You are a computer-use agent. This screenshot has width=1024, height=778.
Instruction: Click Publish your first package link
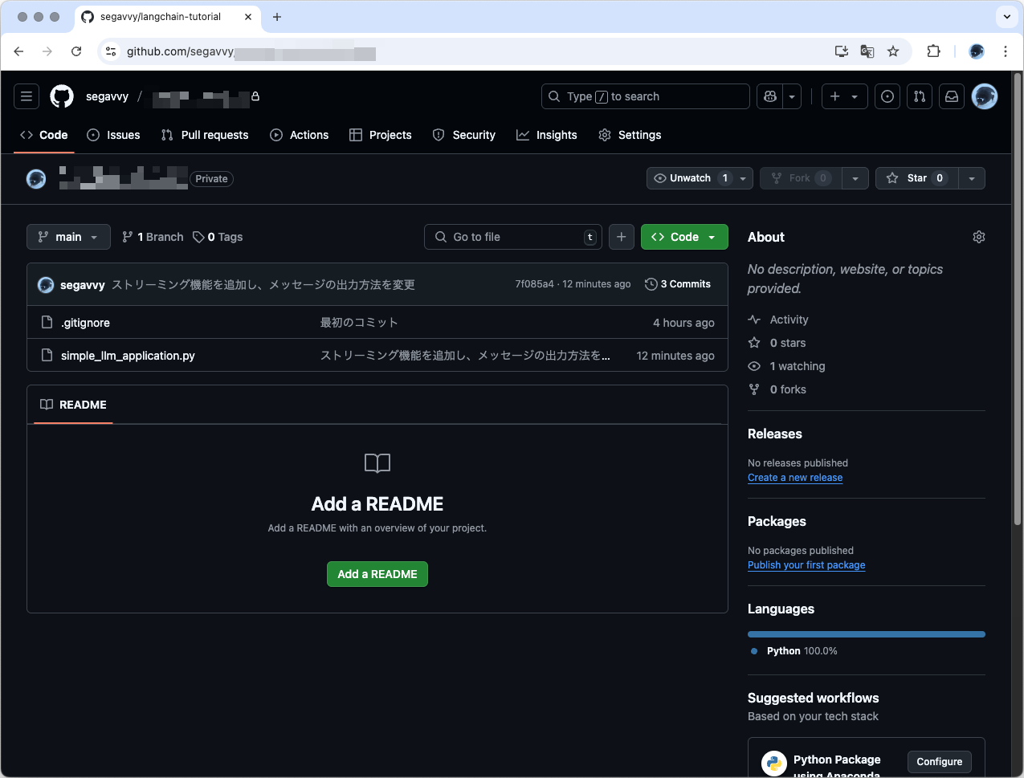pos(806,565)
